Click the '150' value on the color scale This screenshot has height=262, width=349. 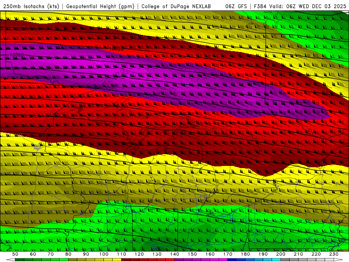click(192, 254)
